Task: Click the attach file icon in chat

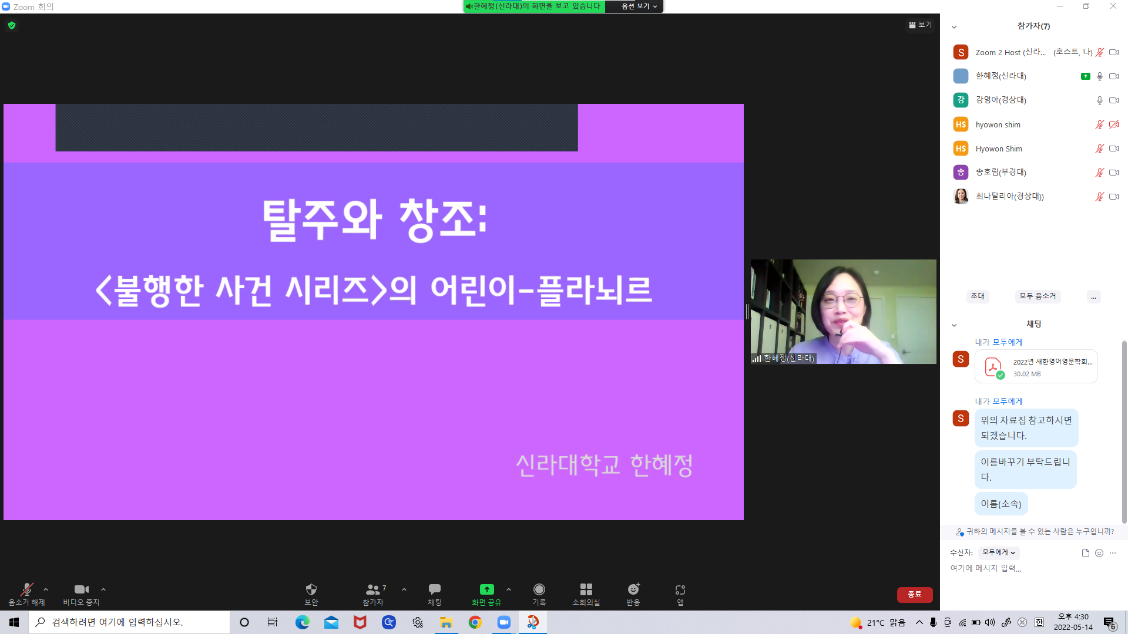Action: coord(1085,553)
